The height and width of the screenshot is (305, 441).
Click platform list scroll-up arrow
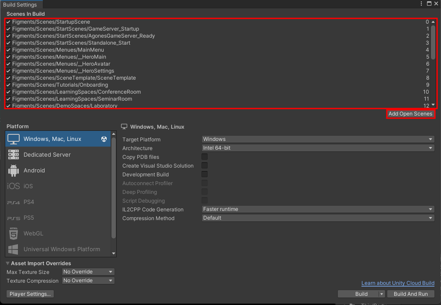pos(114,134)
